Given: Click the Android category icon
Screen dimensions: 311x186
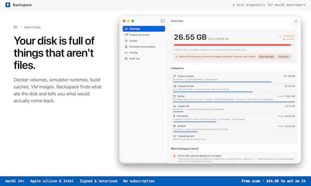Looking at the screenshot, I should tap(174, 126).
